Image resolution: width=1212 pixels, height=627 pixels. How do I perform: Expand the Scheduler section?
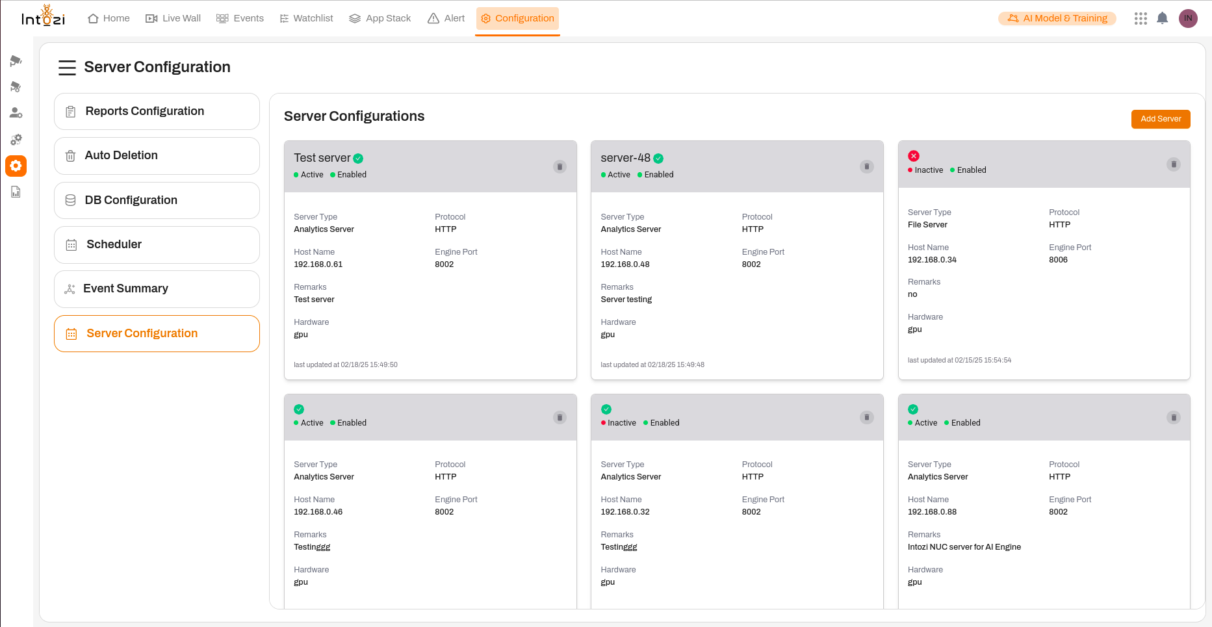[156, 244]
